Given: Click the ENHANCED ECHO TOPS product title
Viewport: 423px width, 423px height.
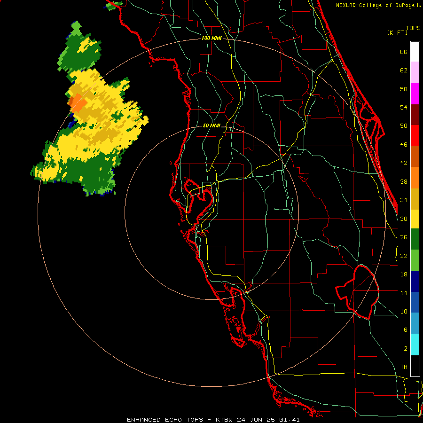Looking at the screenshot, I should click(164, 420).
